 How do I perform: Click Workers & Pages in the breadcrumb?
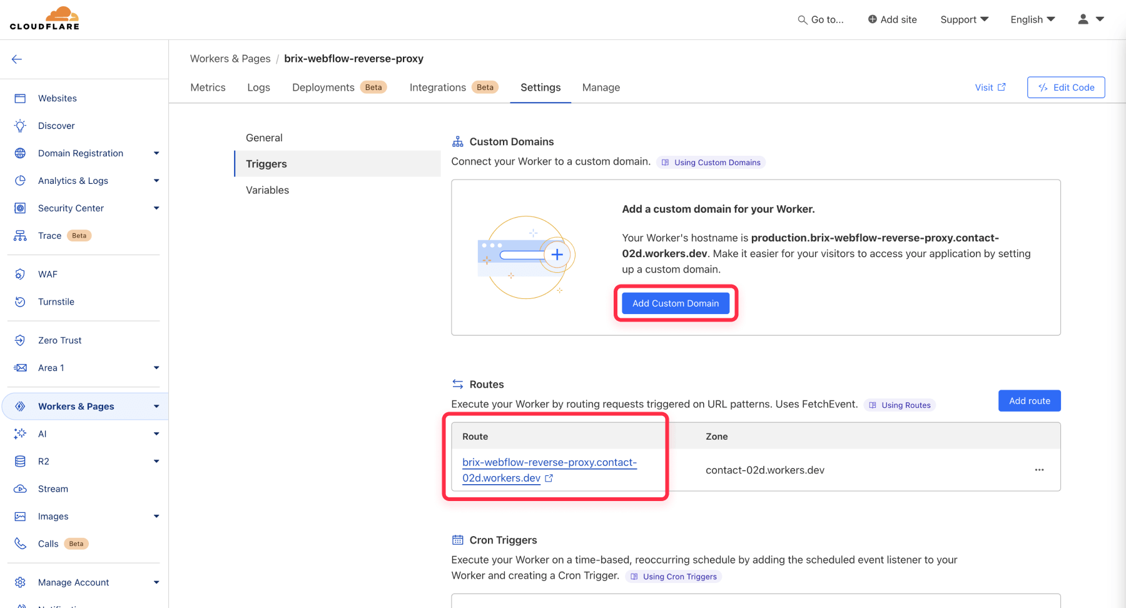230,59
